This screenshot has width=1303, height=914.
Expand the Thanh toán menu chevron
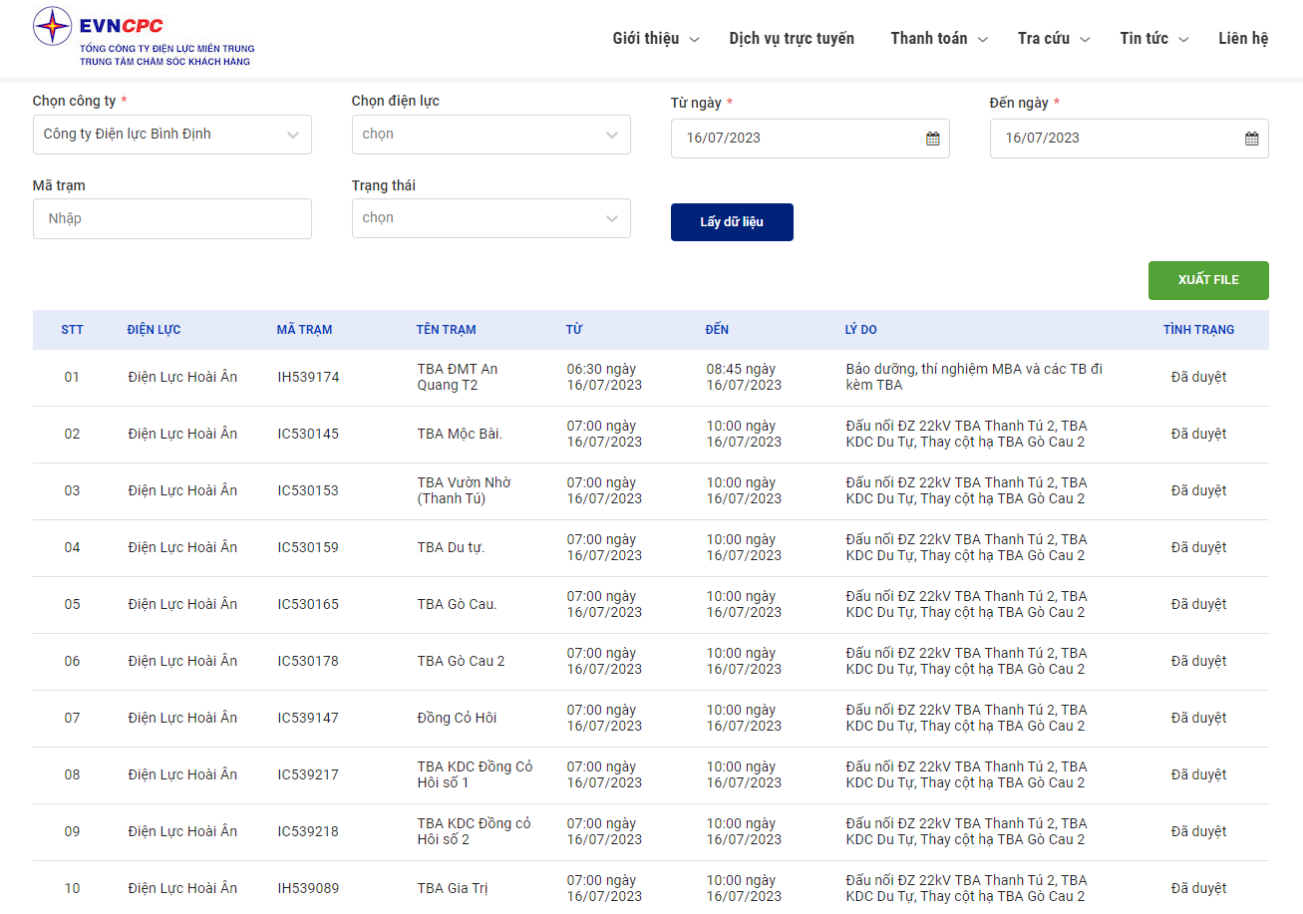point(982,40)
